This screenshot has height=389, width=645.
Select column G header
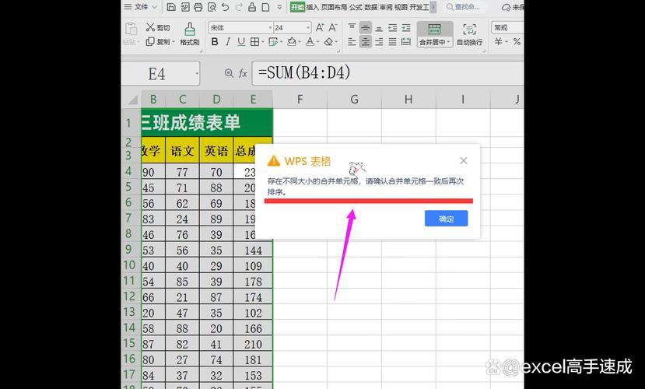(x=354, y=99)
